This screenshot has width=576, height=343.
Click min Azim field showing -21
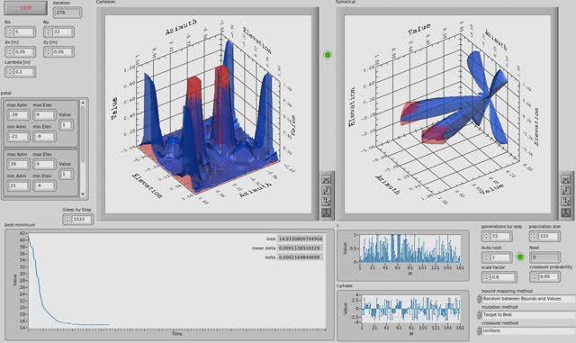(18, 137)
